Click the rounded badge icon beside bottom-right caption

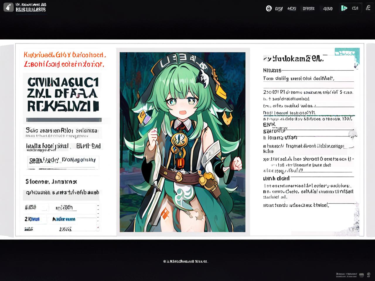(x=362, y=275)
